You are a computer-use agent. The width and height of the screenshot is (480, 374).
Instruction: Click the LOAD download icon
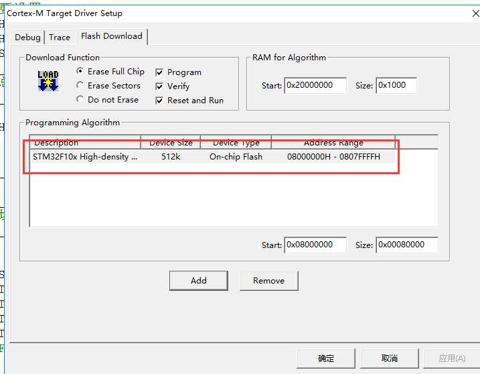[48, 80]
